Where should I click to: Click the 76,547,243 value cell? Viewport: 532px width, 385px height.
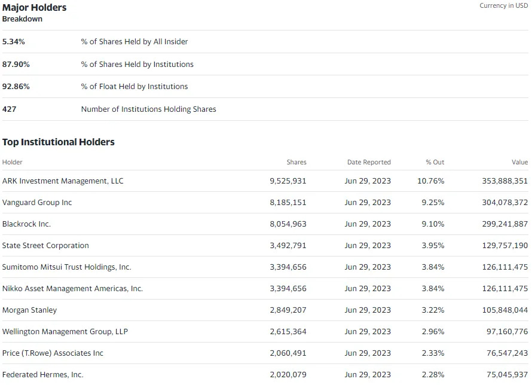(507, 353)
